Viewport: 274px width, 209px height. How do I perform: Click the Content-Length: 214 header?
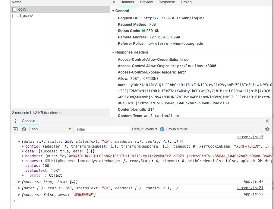coord(136,109)
